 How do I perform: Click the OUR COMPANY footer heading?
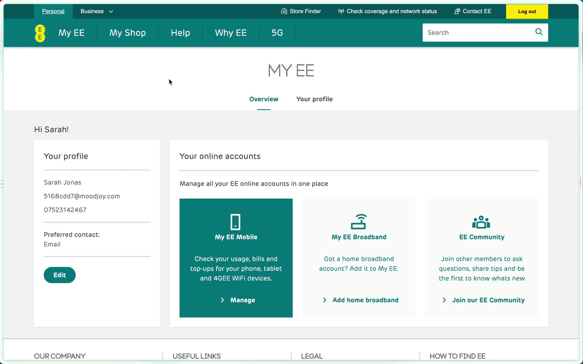coord(60,356)
